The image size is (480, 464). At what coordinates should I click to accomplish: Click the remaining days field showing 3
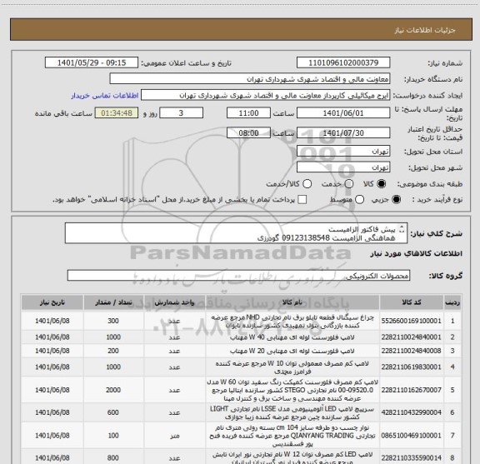(x=181, y=113)
